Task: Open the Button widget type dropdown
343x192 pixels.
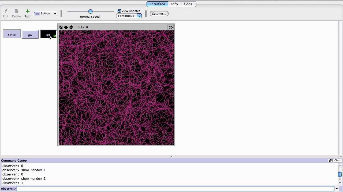Action: (45, 13)
